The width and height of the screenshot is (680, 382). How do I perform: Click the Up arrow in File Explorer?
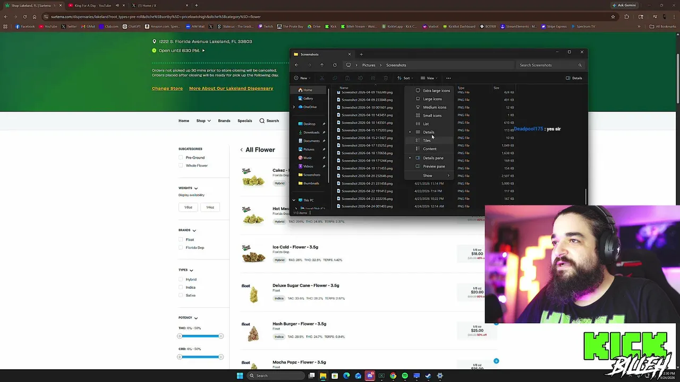[x=322, y=65]
